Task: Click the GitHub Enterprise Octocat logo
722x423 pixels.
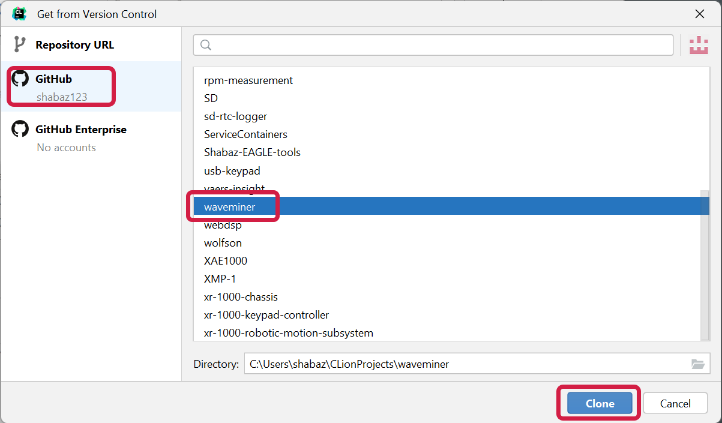Action: click(20, 129)
